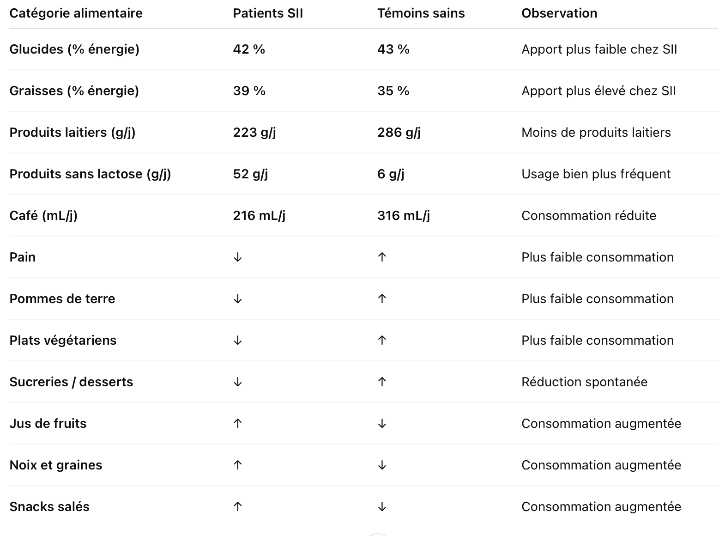Image resolution: width=725 pixels, height=536 pixels.
Task: Select the Patients SII column header
Action: [268, 13]
